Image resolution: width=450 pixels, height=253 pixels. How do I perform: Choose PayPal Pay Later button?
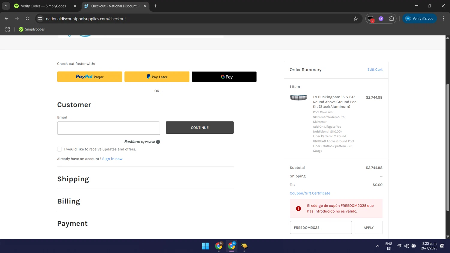[x=157, y=77]
